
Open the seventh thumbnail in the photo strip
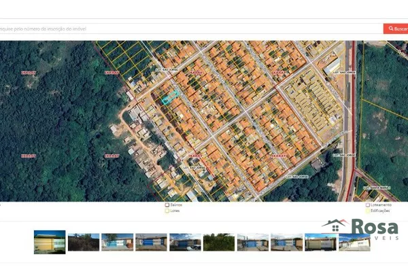pos(253,243)
